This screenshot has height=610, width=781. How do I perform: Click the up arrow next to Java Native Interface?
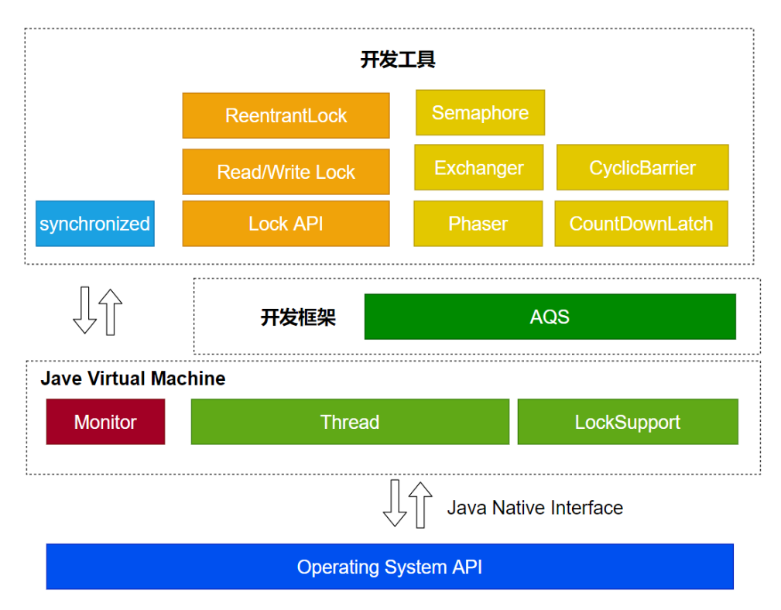tap(420, 503)
